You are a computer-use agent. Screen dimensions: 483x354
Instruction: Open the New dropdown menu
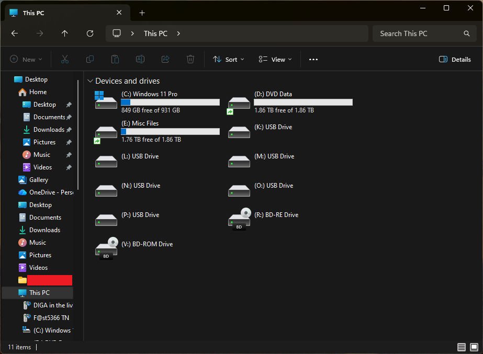click(x=26, y=60)
